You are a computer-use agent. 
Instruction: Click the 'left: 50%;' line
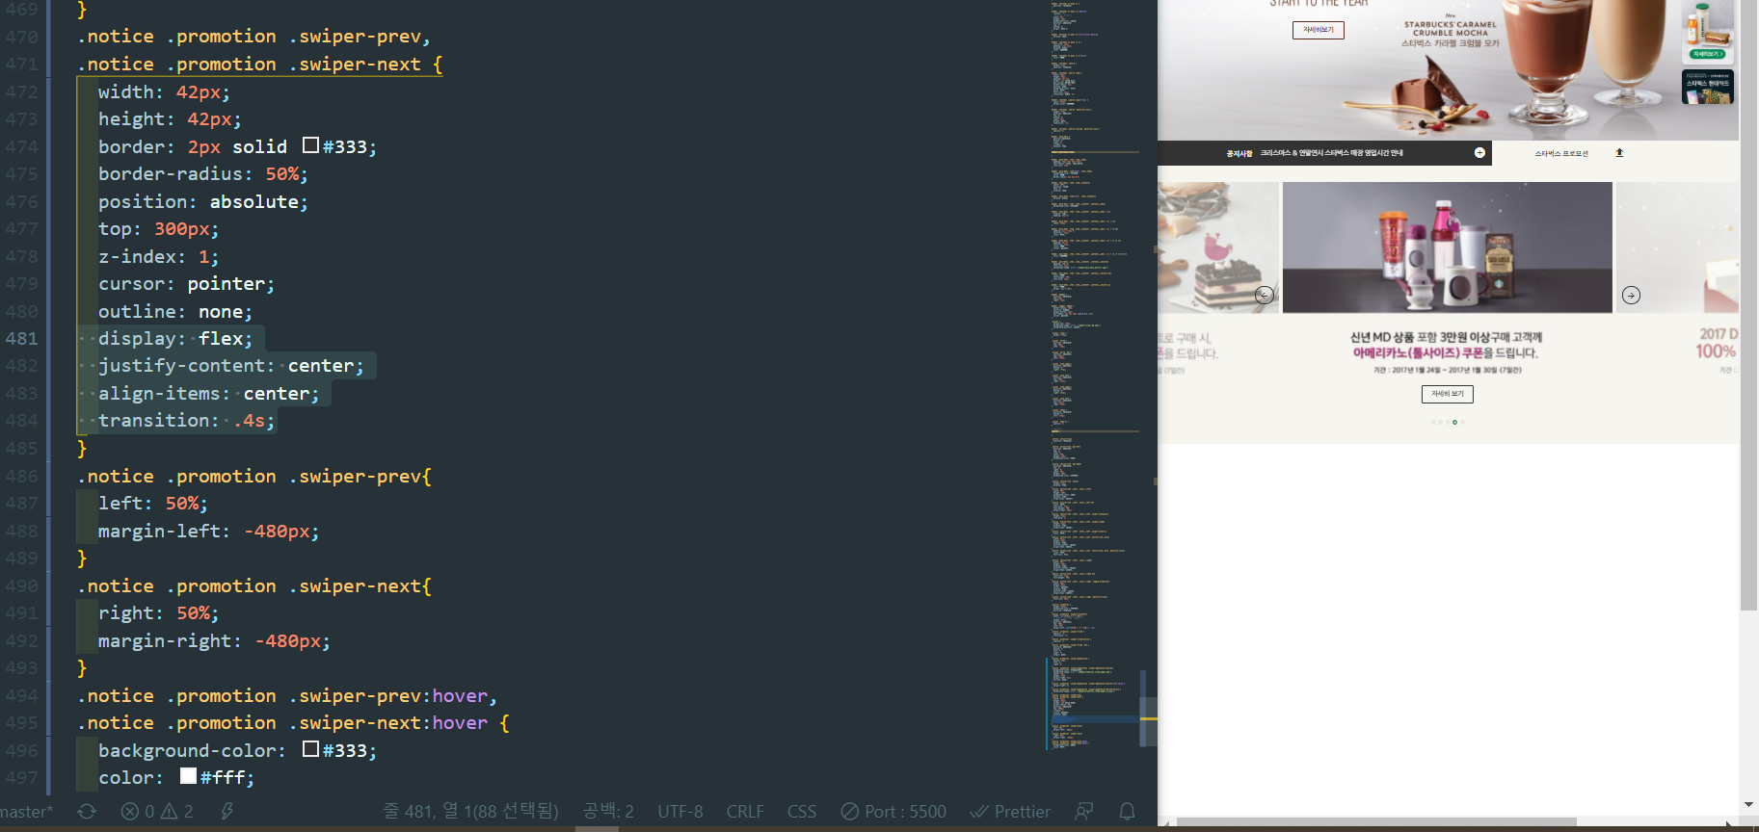click(152, 504)
